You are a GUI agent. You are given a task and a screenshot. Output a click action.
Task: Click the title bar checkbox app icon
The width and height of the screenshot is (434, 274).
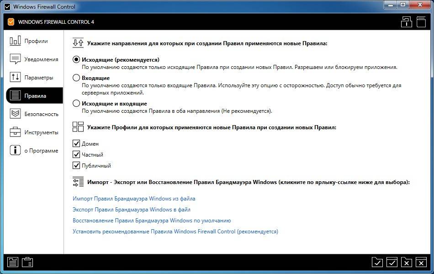coord(7,7)
